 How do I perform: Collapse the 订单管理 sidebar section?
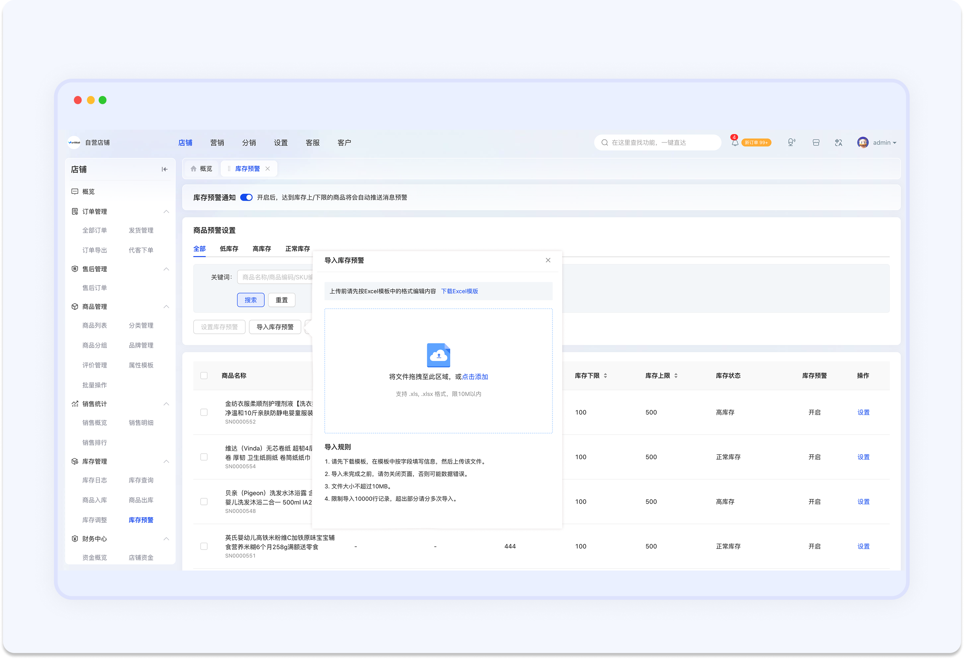click(166, 212)
